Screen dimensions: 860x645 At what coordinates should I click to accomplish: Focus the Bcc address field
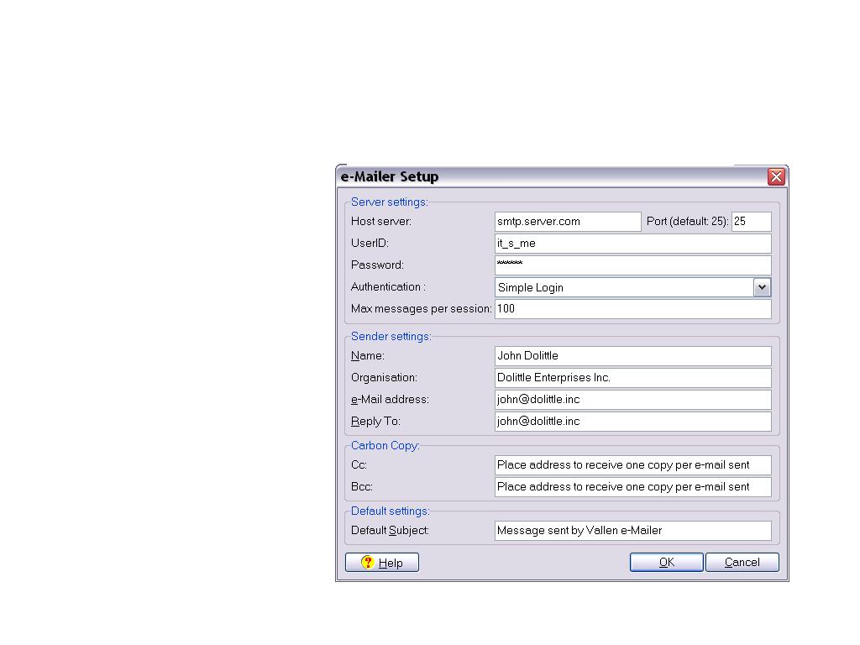pyautogui.click(x=632, y=487)
